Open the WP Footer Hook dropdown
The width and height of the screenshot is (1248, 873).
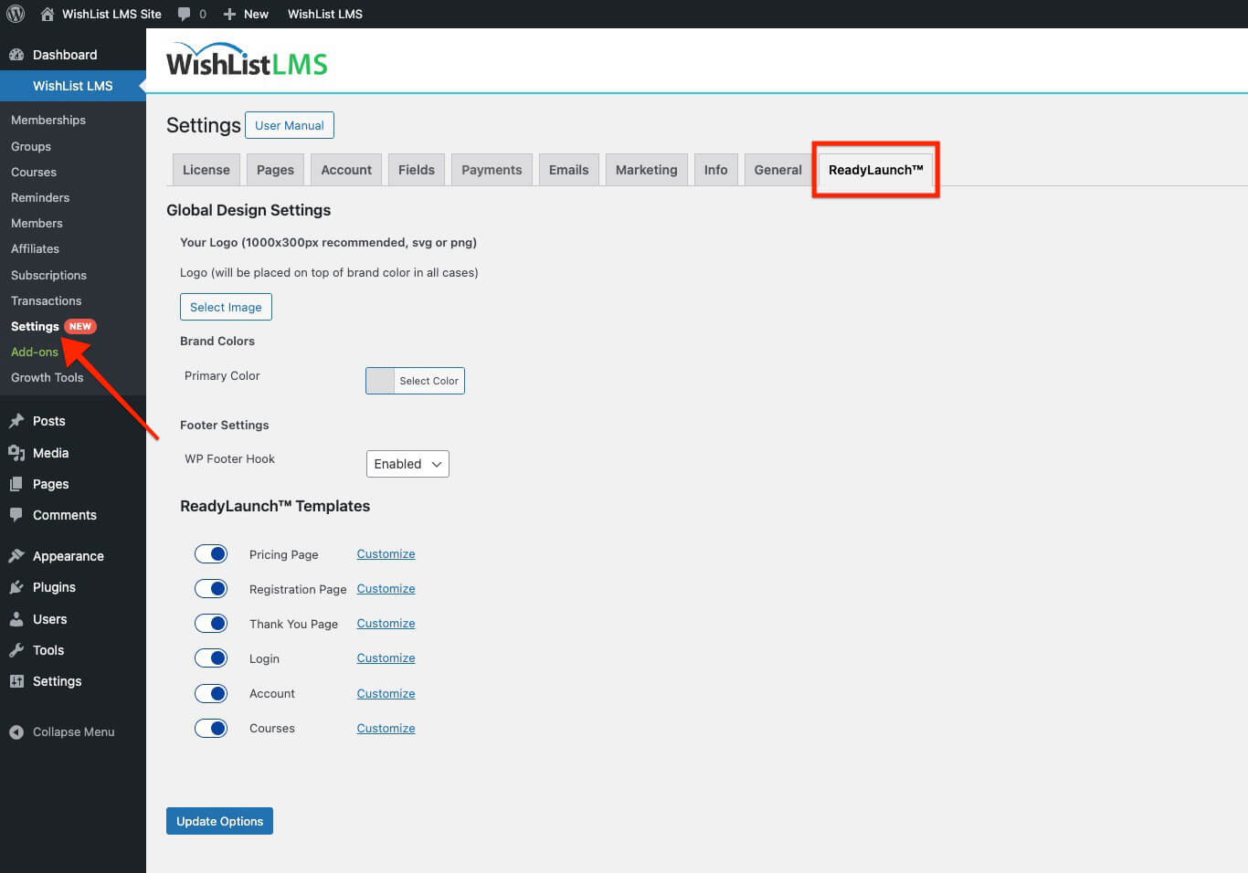pyautogui.click(x=407, y=463)
